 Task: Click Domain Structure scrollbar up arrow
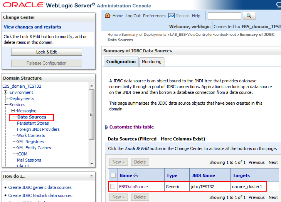tap(92, 86)
